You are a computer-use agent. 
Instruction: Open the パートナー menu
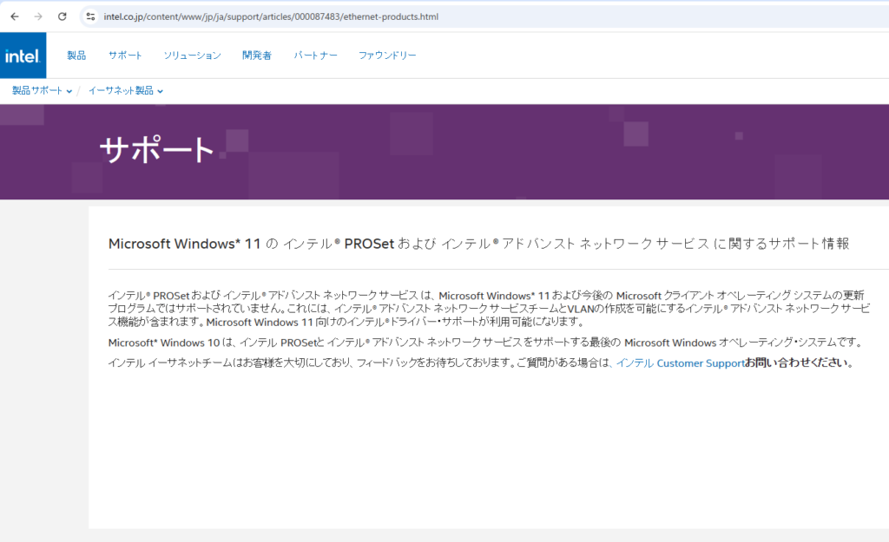coord(315,55)
